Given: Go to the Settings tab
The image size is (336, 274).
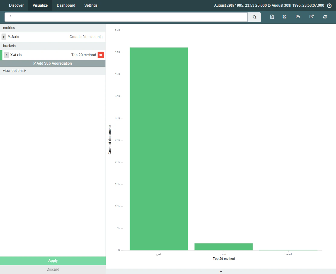Looking at the screenshot, I should point(91,5).
